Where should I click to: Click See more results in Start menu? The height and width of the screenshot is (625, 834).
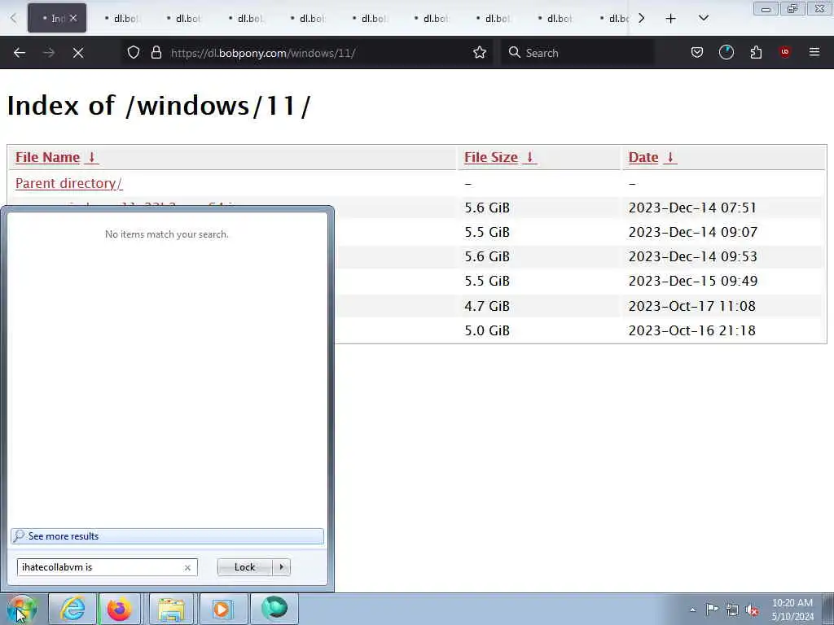click(167, 536)
